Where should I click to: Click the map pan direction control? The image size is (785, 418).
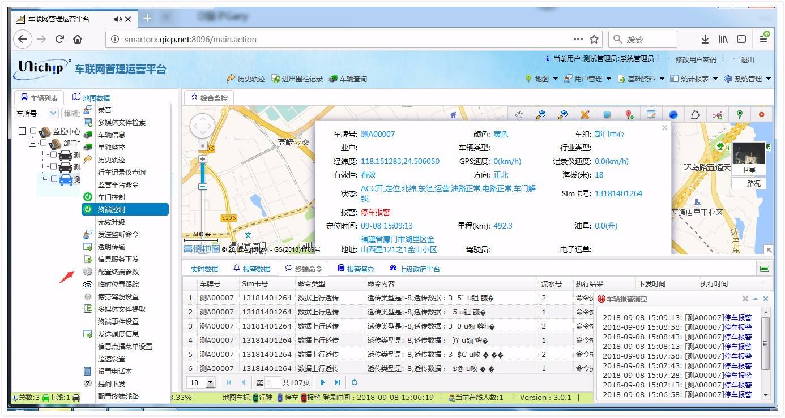point(202,126)
